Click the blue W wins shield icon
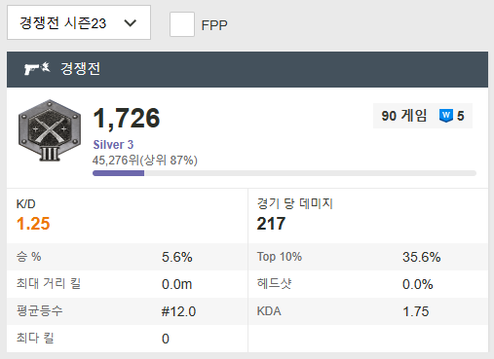The image size is (494, 359). point(446,116)
